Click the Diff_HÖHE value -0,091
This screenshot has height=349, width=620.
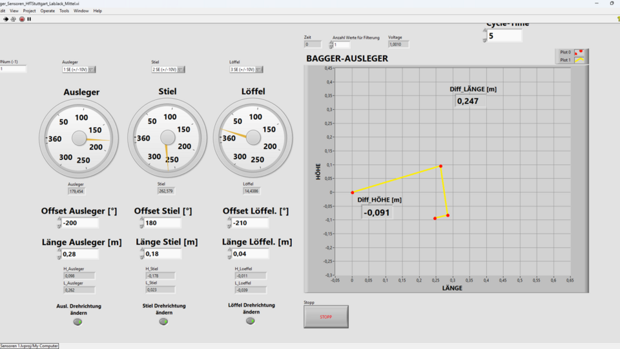tap(377, 212)
